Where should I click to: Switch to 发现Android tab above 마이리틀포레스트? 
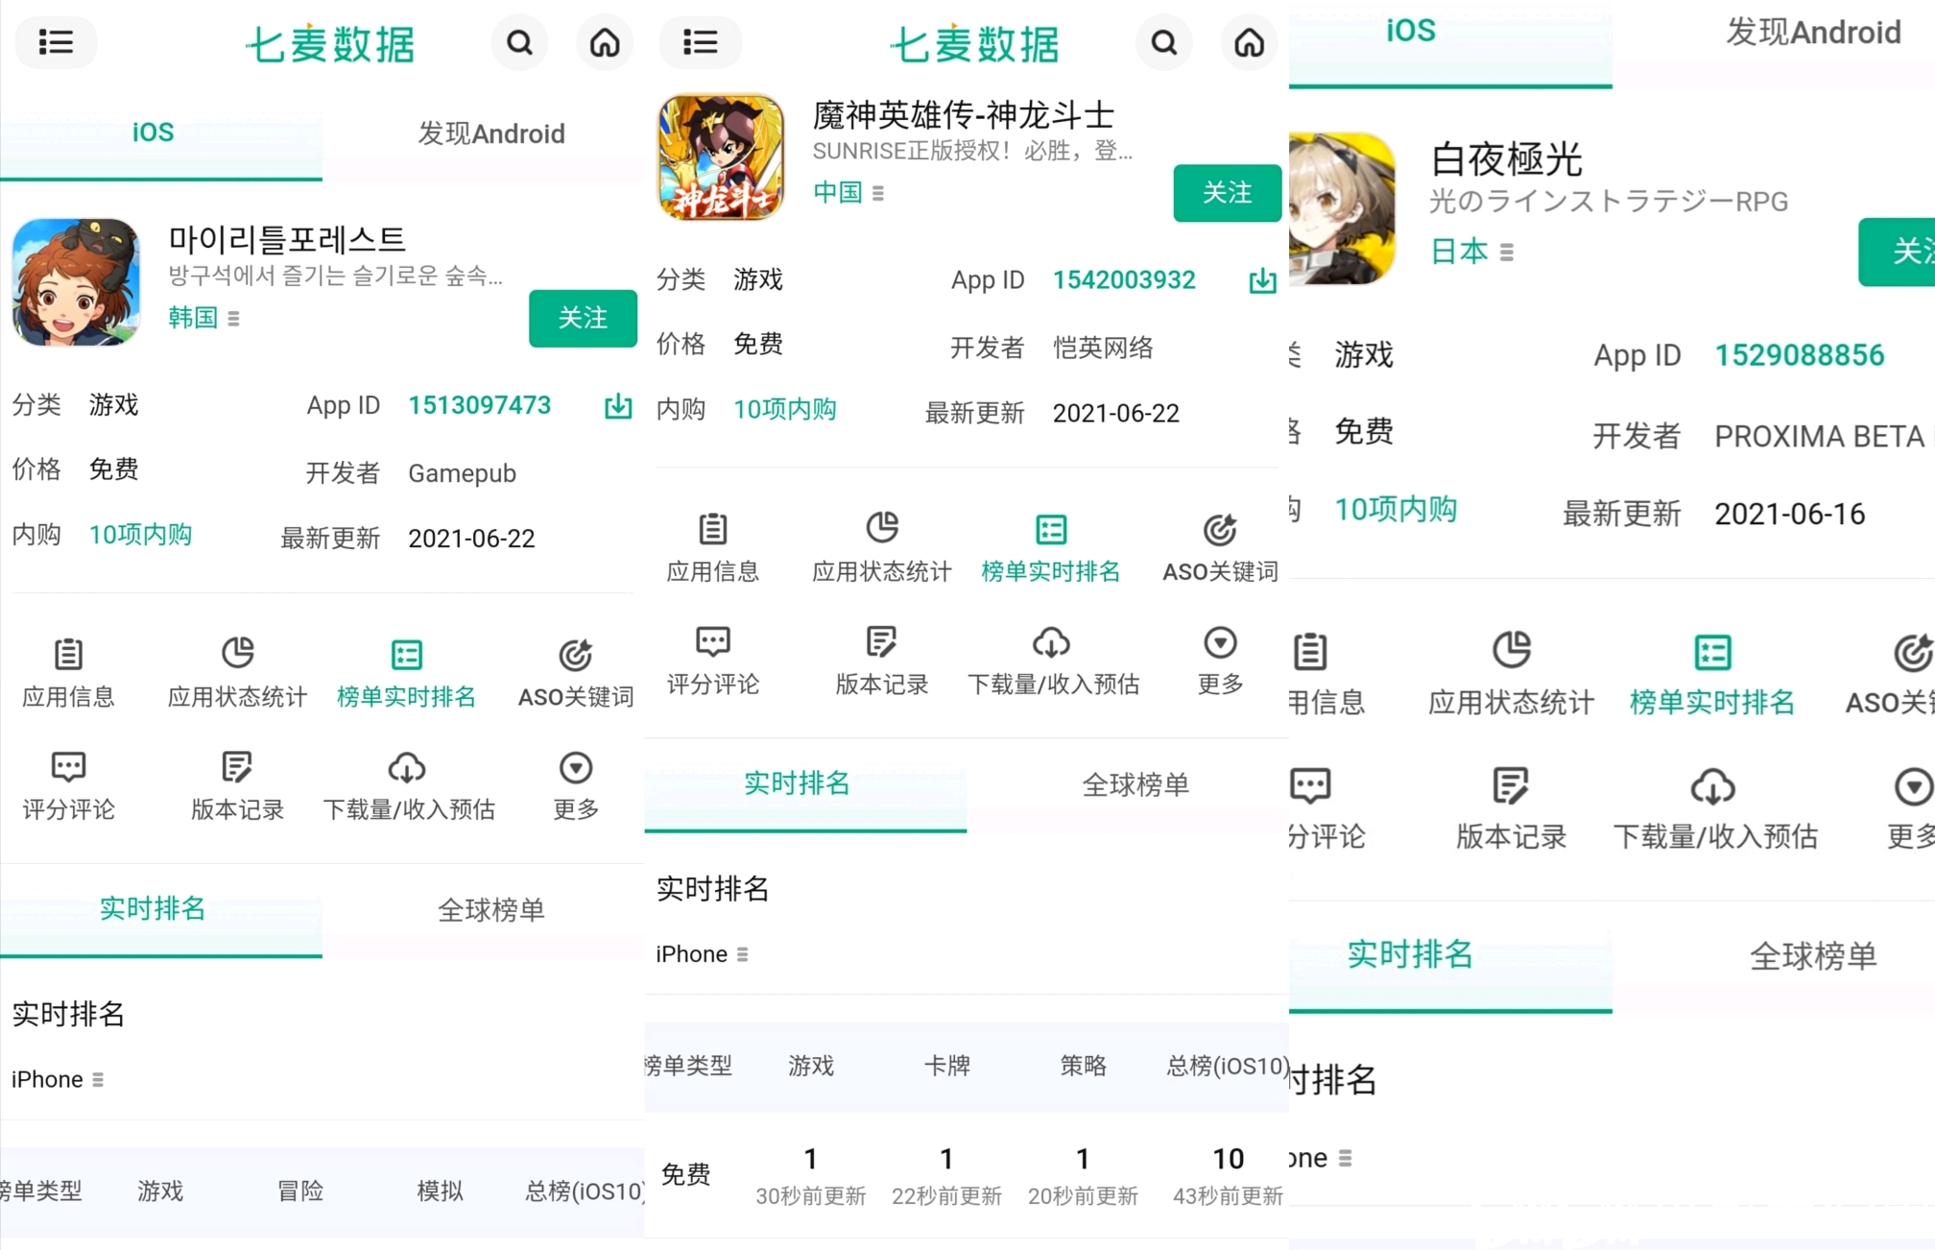(490, 133)
